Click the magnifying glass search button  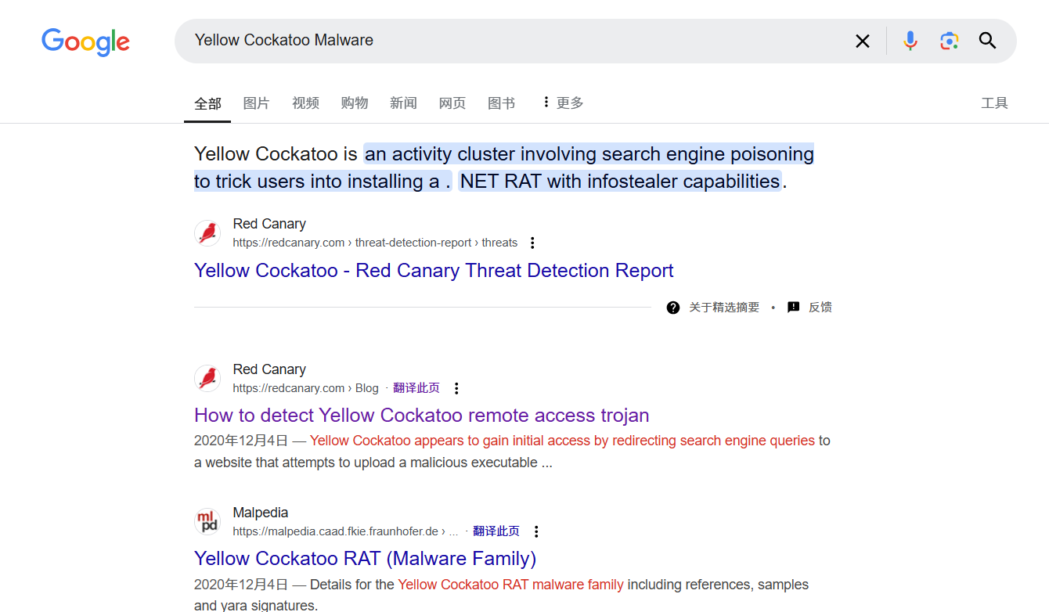pos(988,41)
